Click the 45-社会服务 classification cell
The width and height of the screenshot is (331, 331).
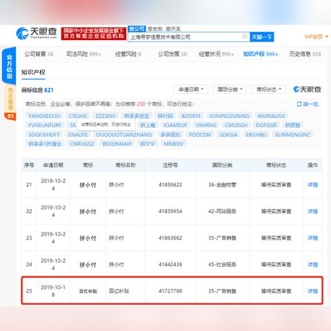pos(222,265)
